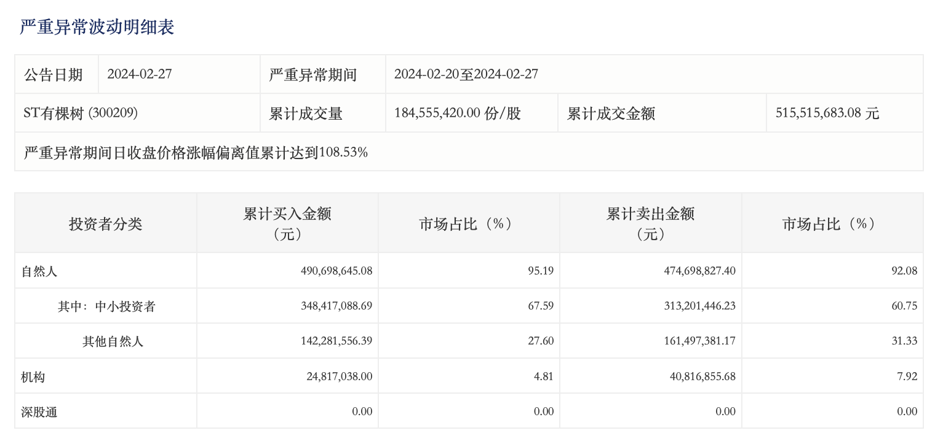The height and width of the screenshot is (441, 935).
Task: Click the 累计卖出金额 column header
Action: [x=650, y=223]
